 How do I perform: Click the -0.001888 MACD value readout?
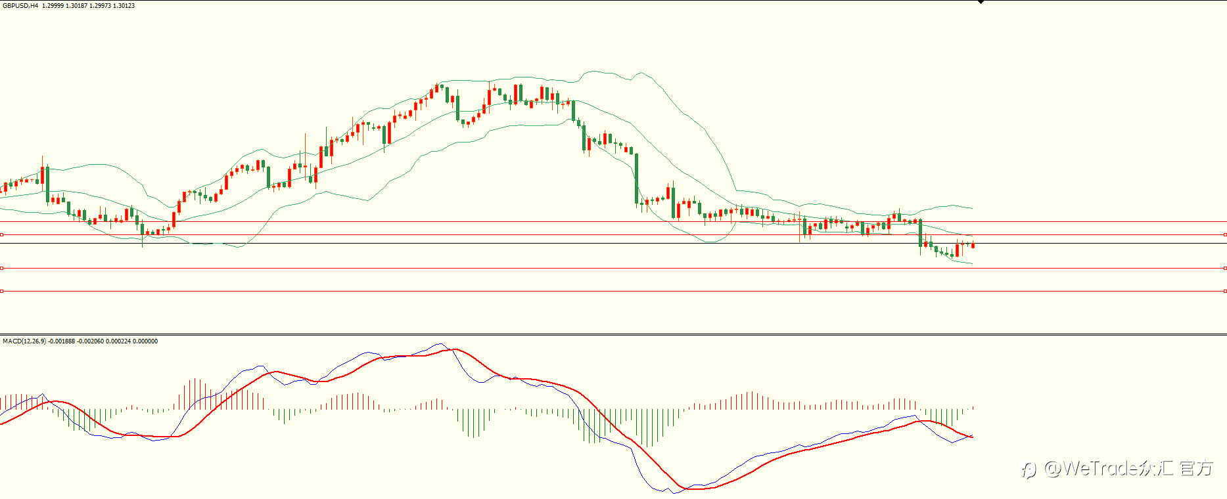coord(62,341)
